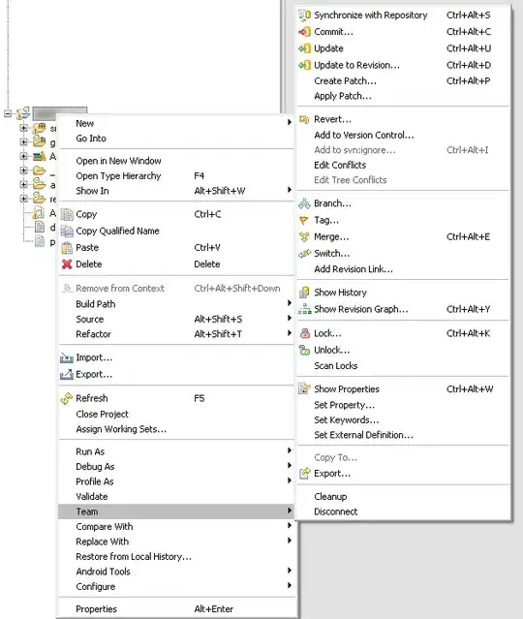The width and height of the screenshot is (523, 619).
Task: Click the Revert icon
Action: coord(304,119)
